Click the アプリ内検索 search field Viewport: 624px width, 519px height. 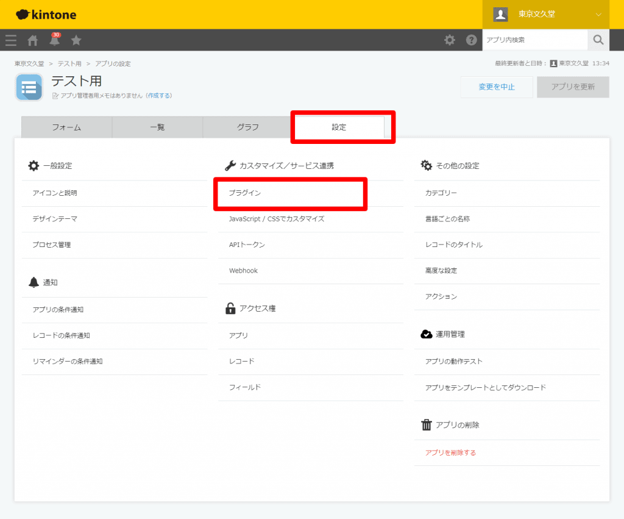click(x=534, y=40)
